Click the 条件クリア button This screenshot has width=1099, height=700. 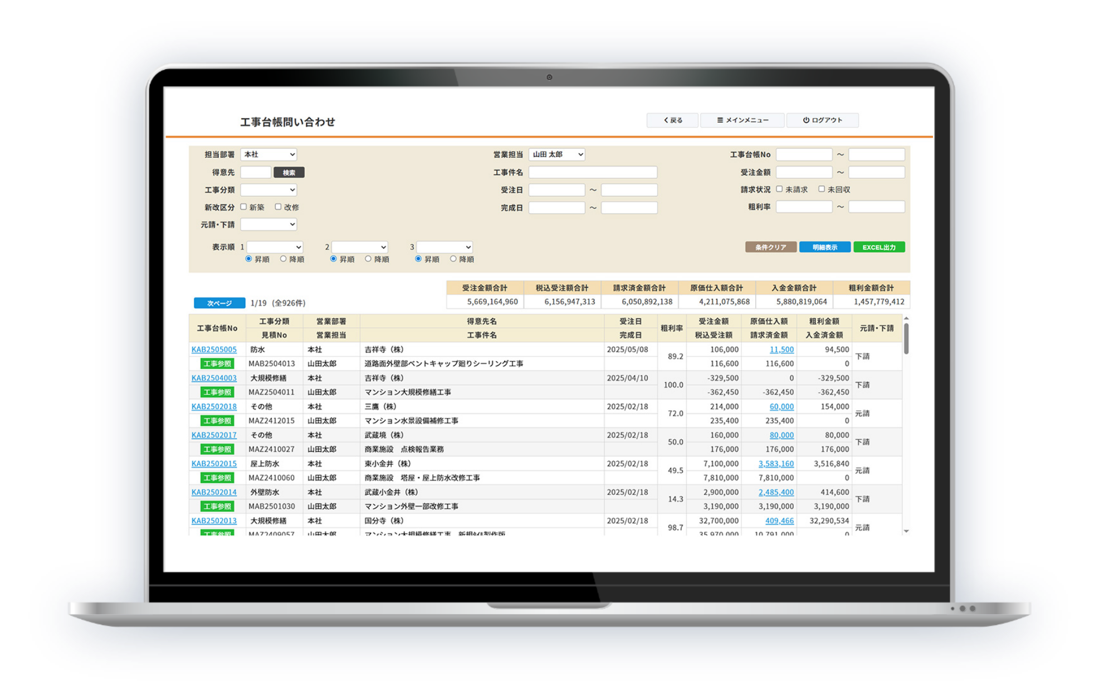pyautogui.click(x=770, y=246)
